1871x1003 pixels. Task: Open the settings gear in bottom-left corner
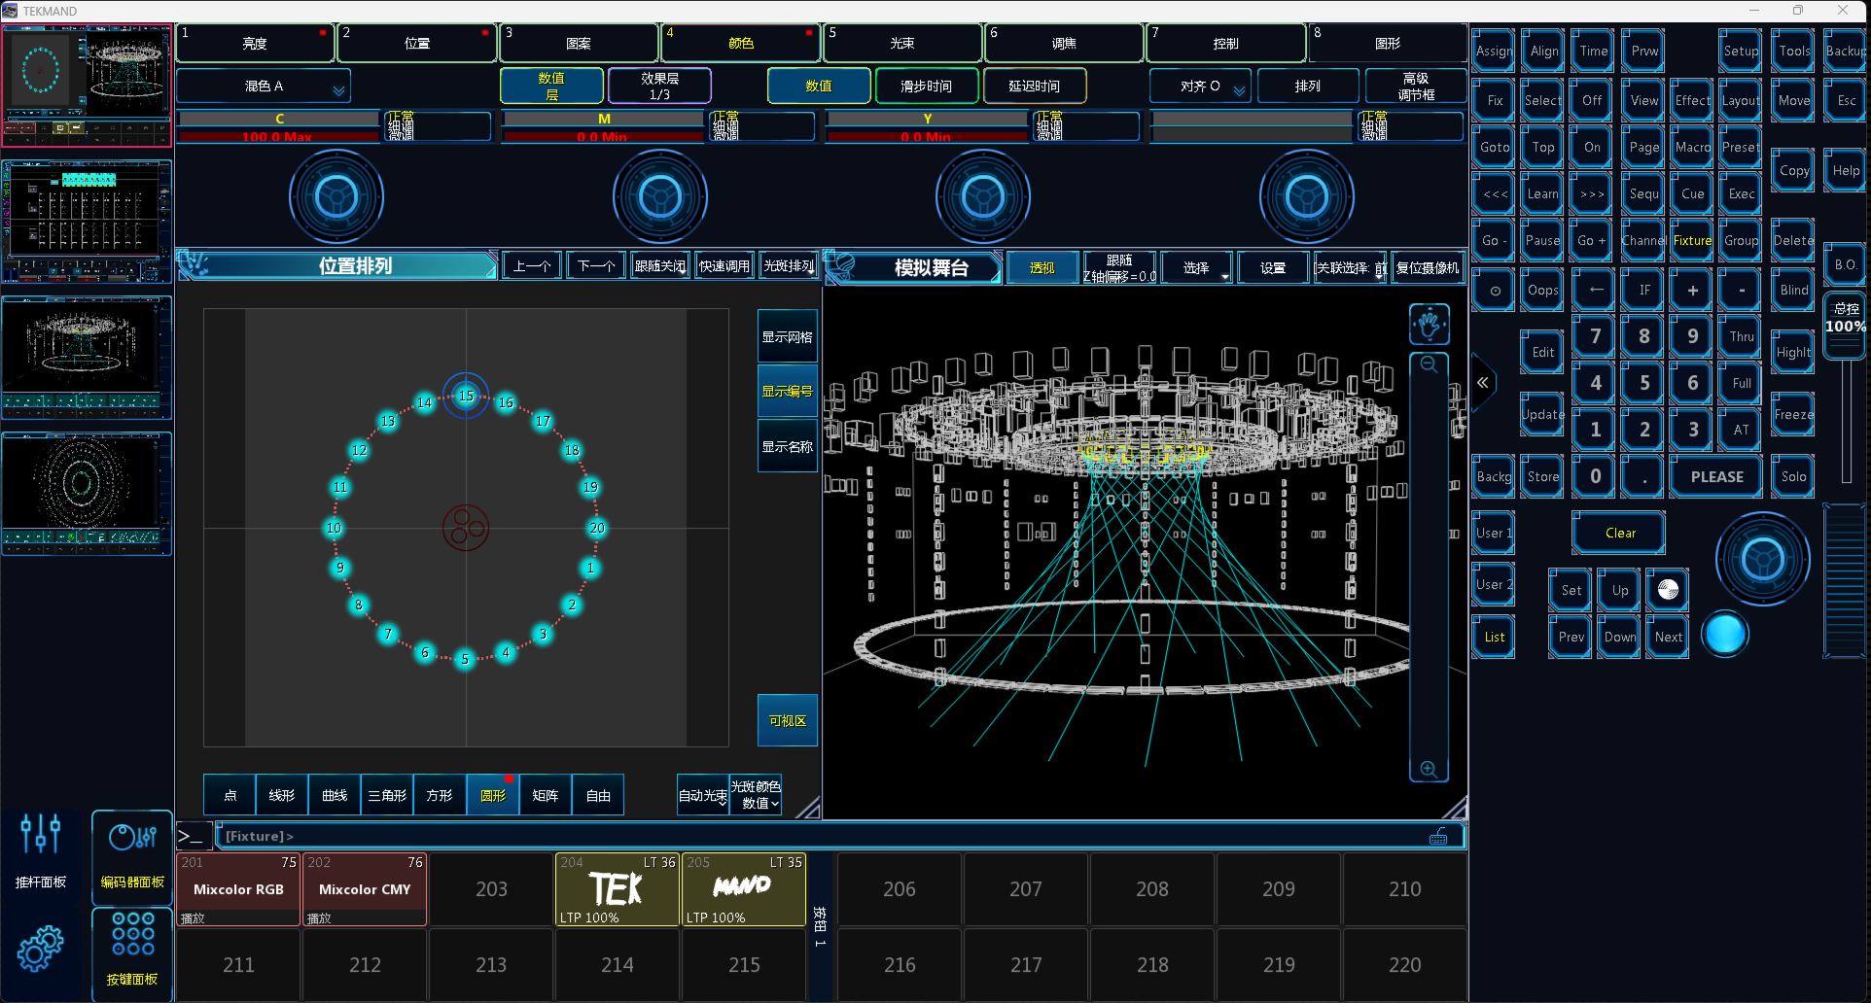40,949
